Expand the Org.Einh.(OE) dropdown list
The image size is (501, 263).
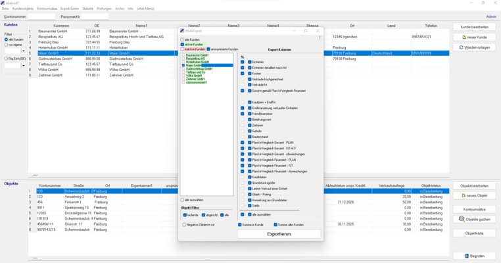click(22, 65)
